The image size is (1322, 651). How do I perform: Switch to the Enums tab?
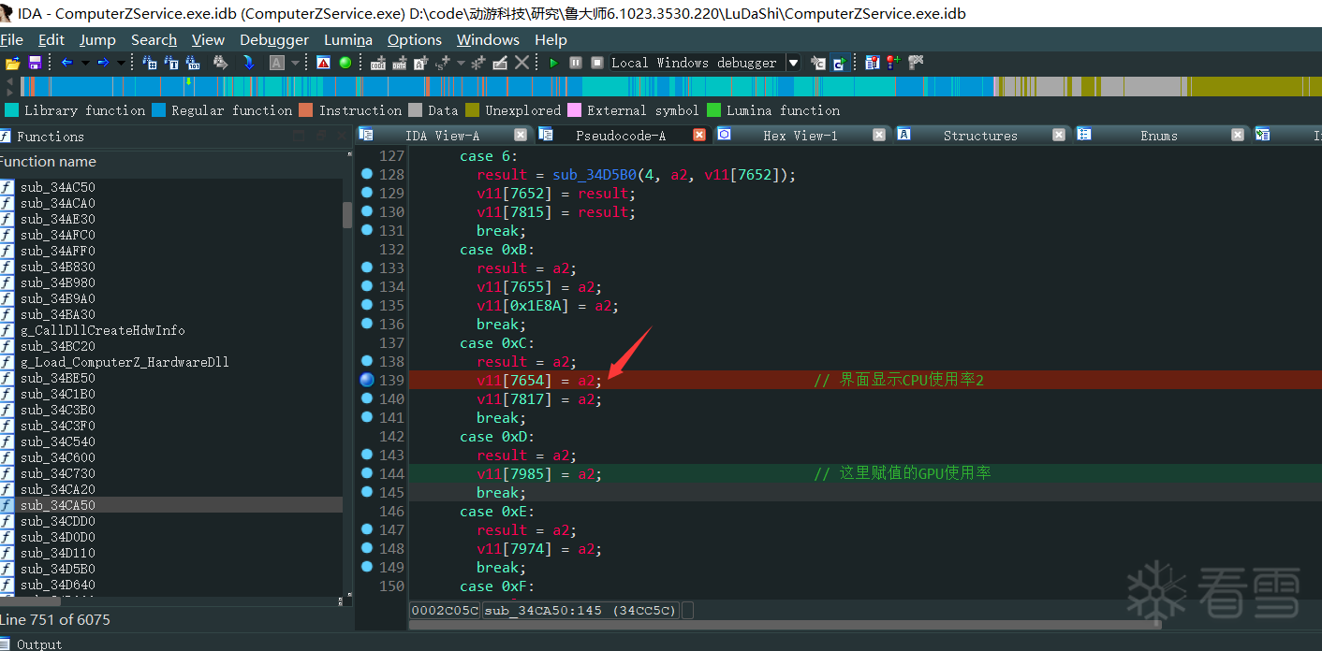(x=1158, y=136)
